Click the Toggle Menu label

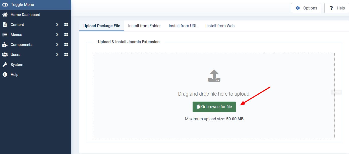(22, 5)
